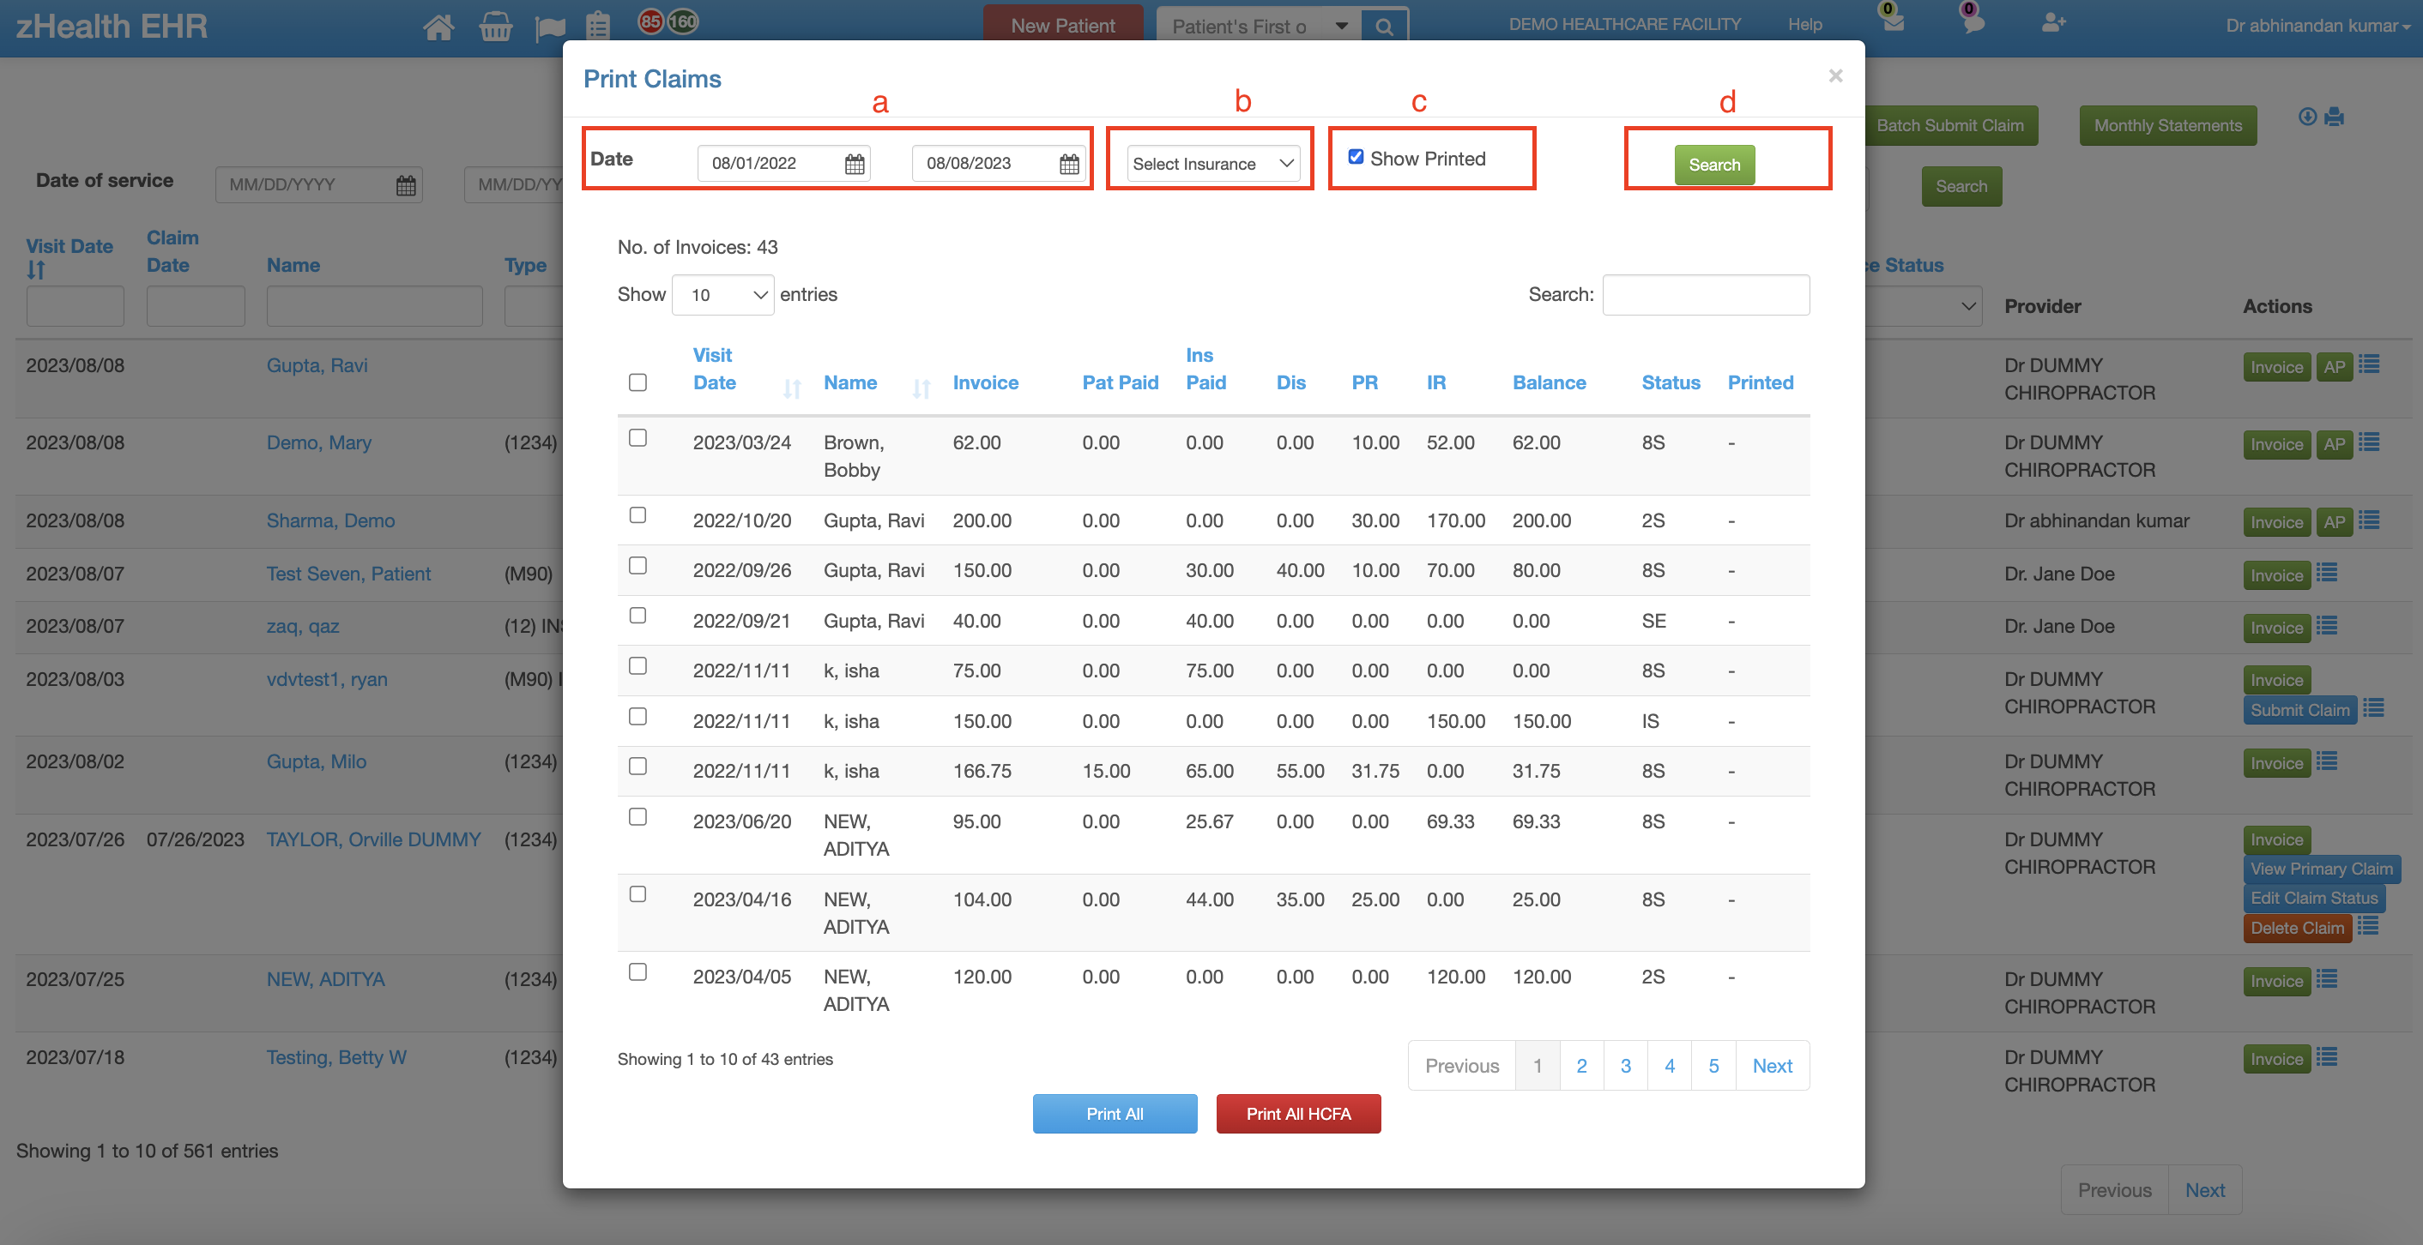Open the clipboard tasks icon in header
Screen dimensions: 2423x1245
pyautogui.click(x=598, y=27)
